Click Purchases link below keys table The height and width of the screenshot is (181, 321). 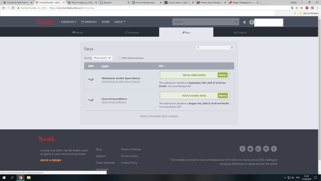[155, 116]
